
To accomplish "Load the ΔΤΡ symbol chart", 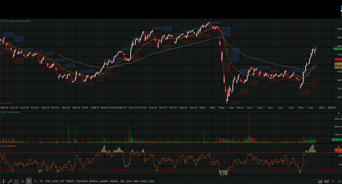I will pyautogui.click(x=62, y=181).
